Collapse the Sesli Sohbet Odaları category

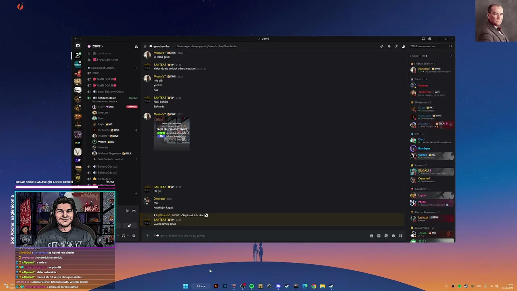(103, 68)
